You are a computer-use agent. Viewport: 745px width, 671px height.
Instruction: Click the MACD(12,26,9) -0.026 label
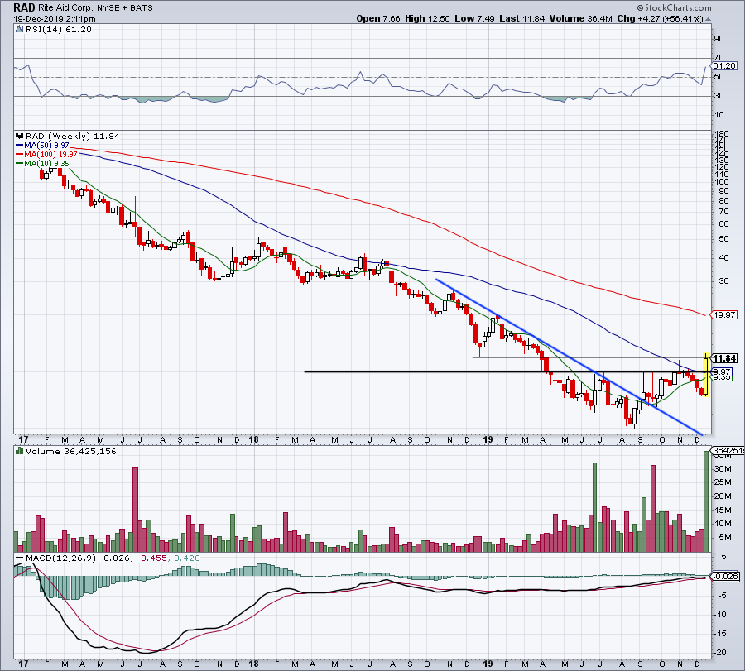(x=78, y=558)
